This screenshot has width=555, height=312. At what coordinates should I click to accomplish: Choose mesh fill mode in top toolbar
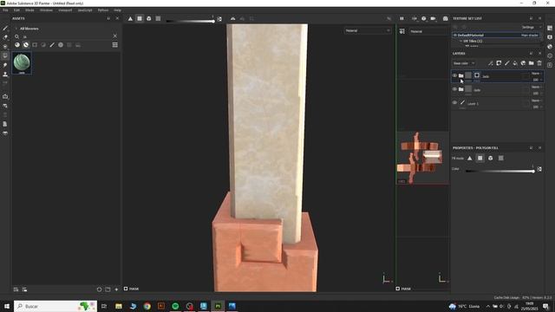point(148,19)
